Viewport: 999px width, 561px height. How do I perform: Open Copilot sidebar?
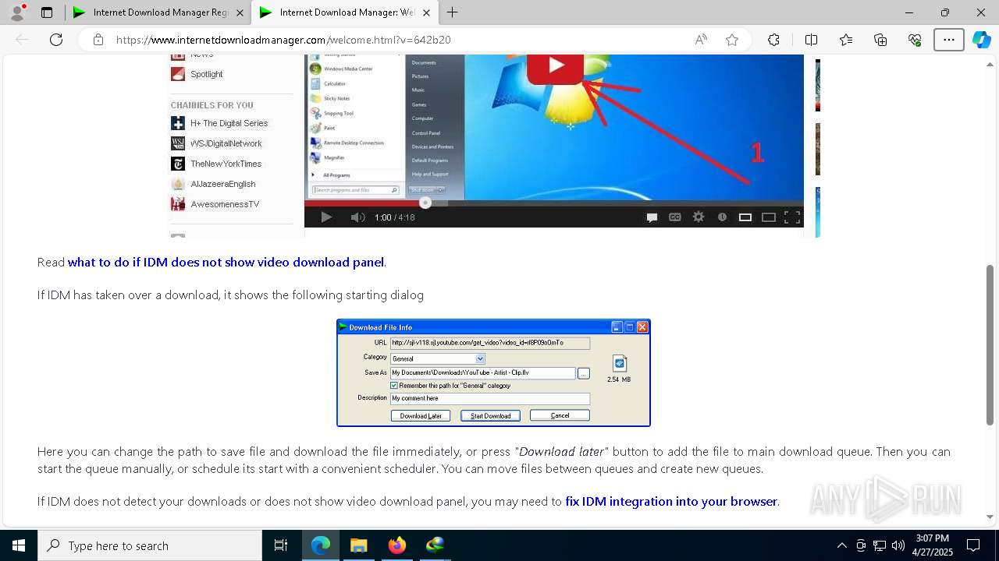pyautogui.click(x=981, y=40)
